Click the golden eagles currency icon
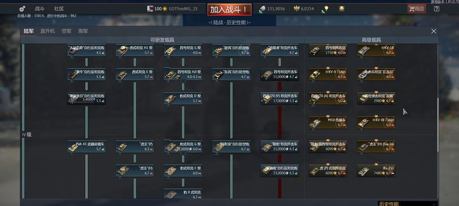This screenshot has height=206, width=459. tap(297, 9)
